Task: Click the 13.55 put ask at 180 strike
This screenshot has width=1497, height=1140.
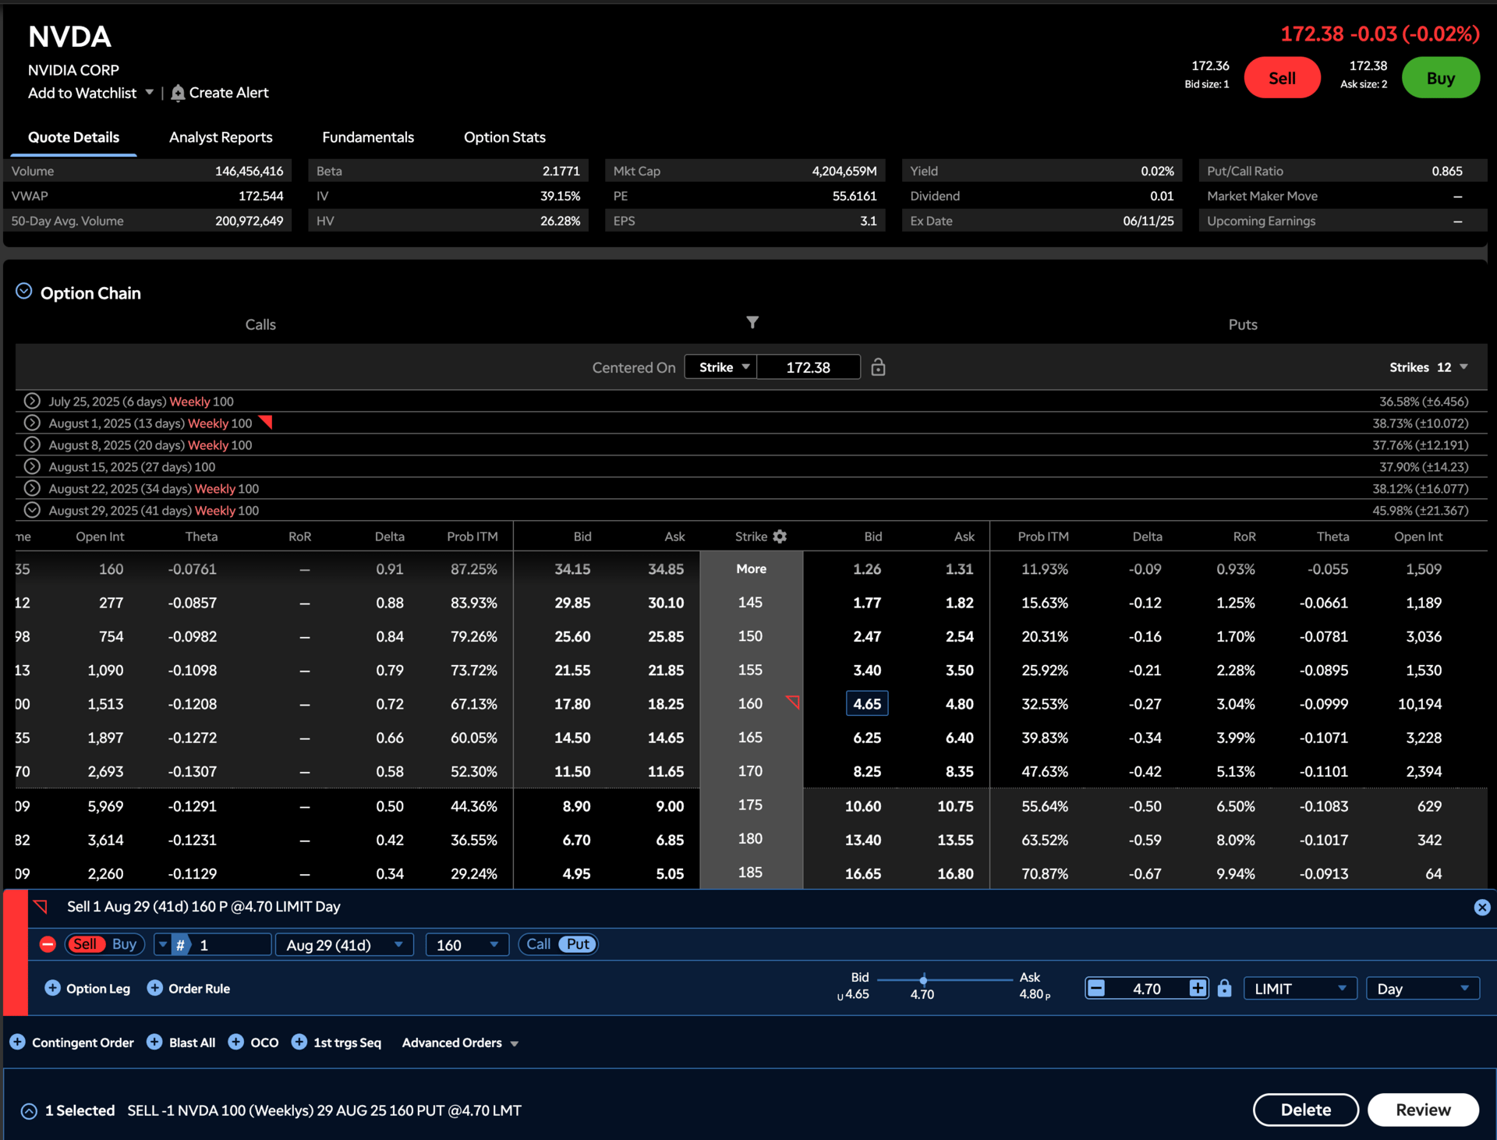Action: coord(955,840)
